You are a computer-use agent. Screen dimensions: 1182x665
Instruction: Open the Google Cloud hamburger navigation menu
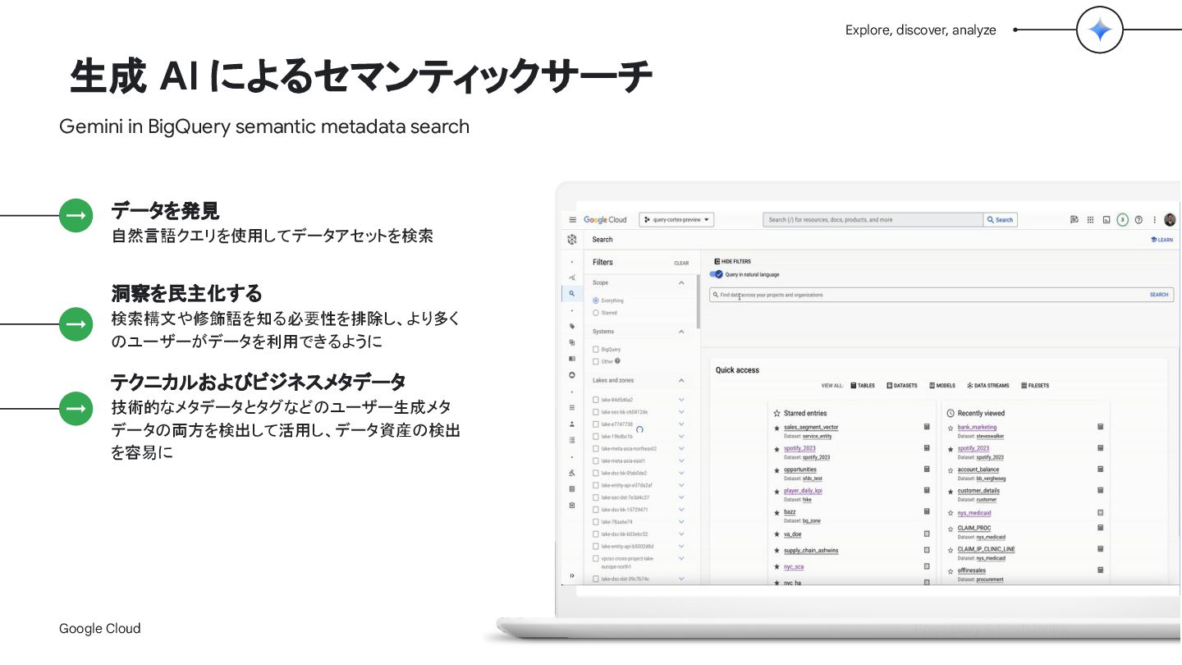coord(572,220)
